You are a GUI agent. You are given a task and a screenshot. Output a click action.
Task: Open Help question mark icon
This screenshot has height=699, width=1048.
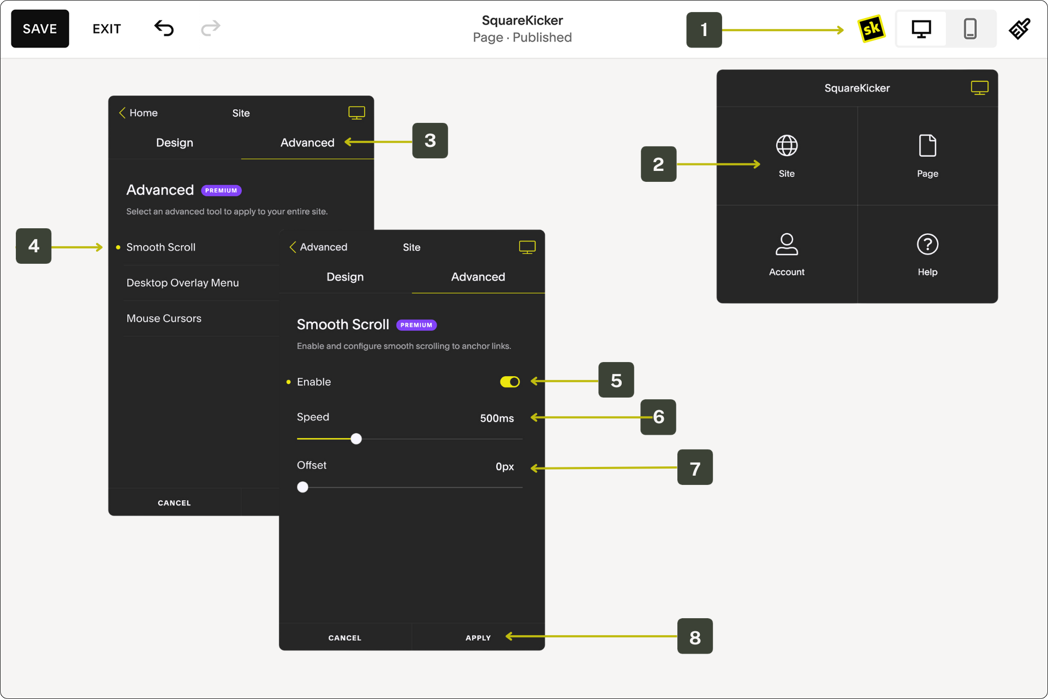pyautogui.click(x=927, y=244)
